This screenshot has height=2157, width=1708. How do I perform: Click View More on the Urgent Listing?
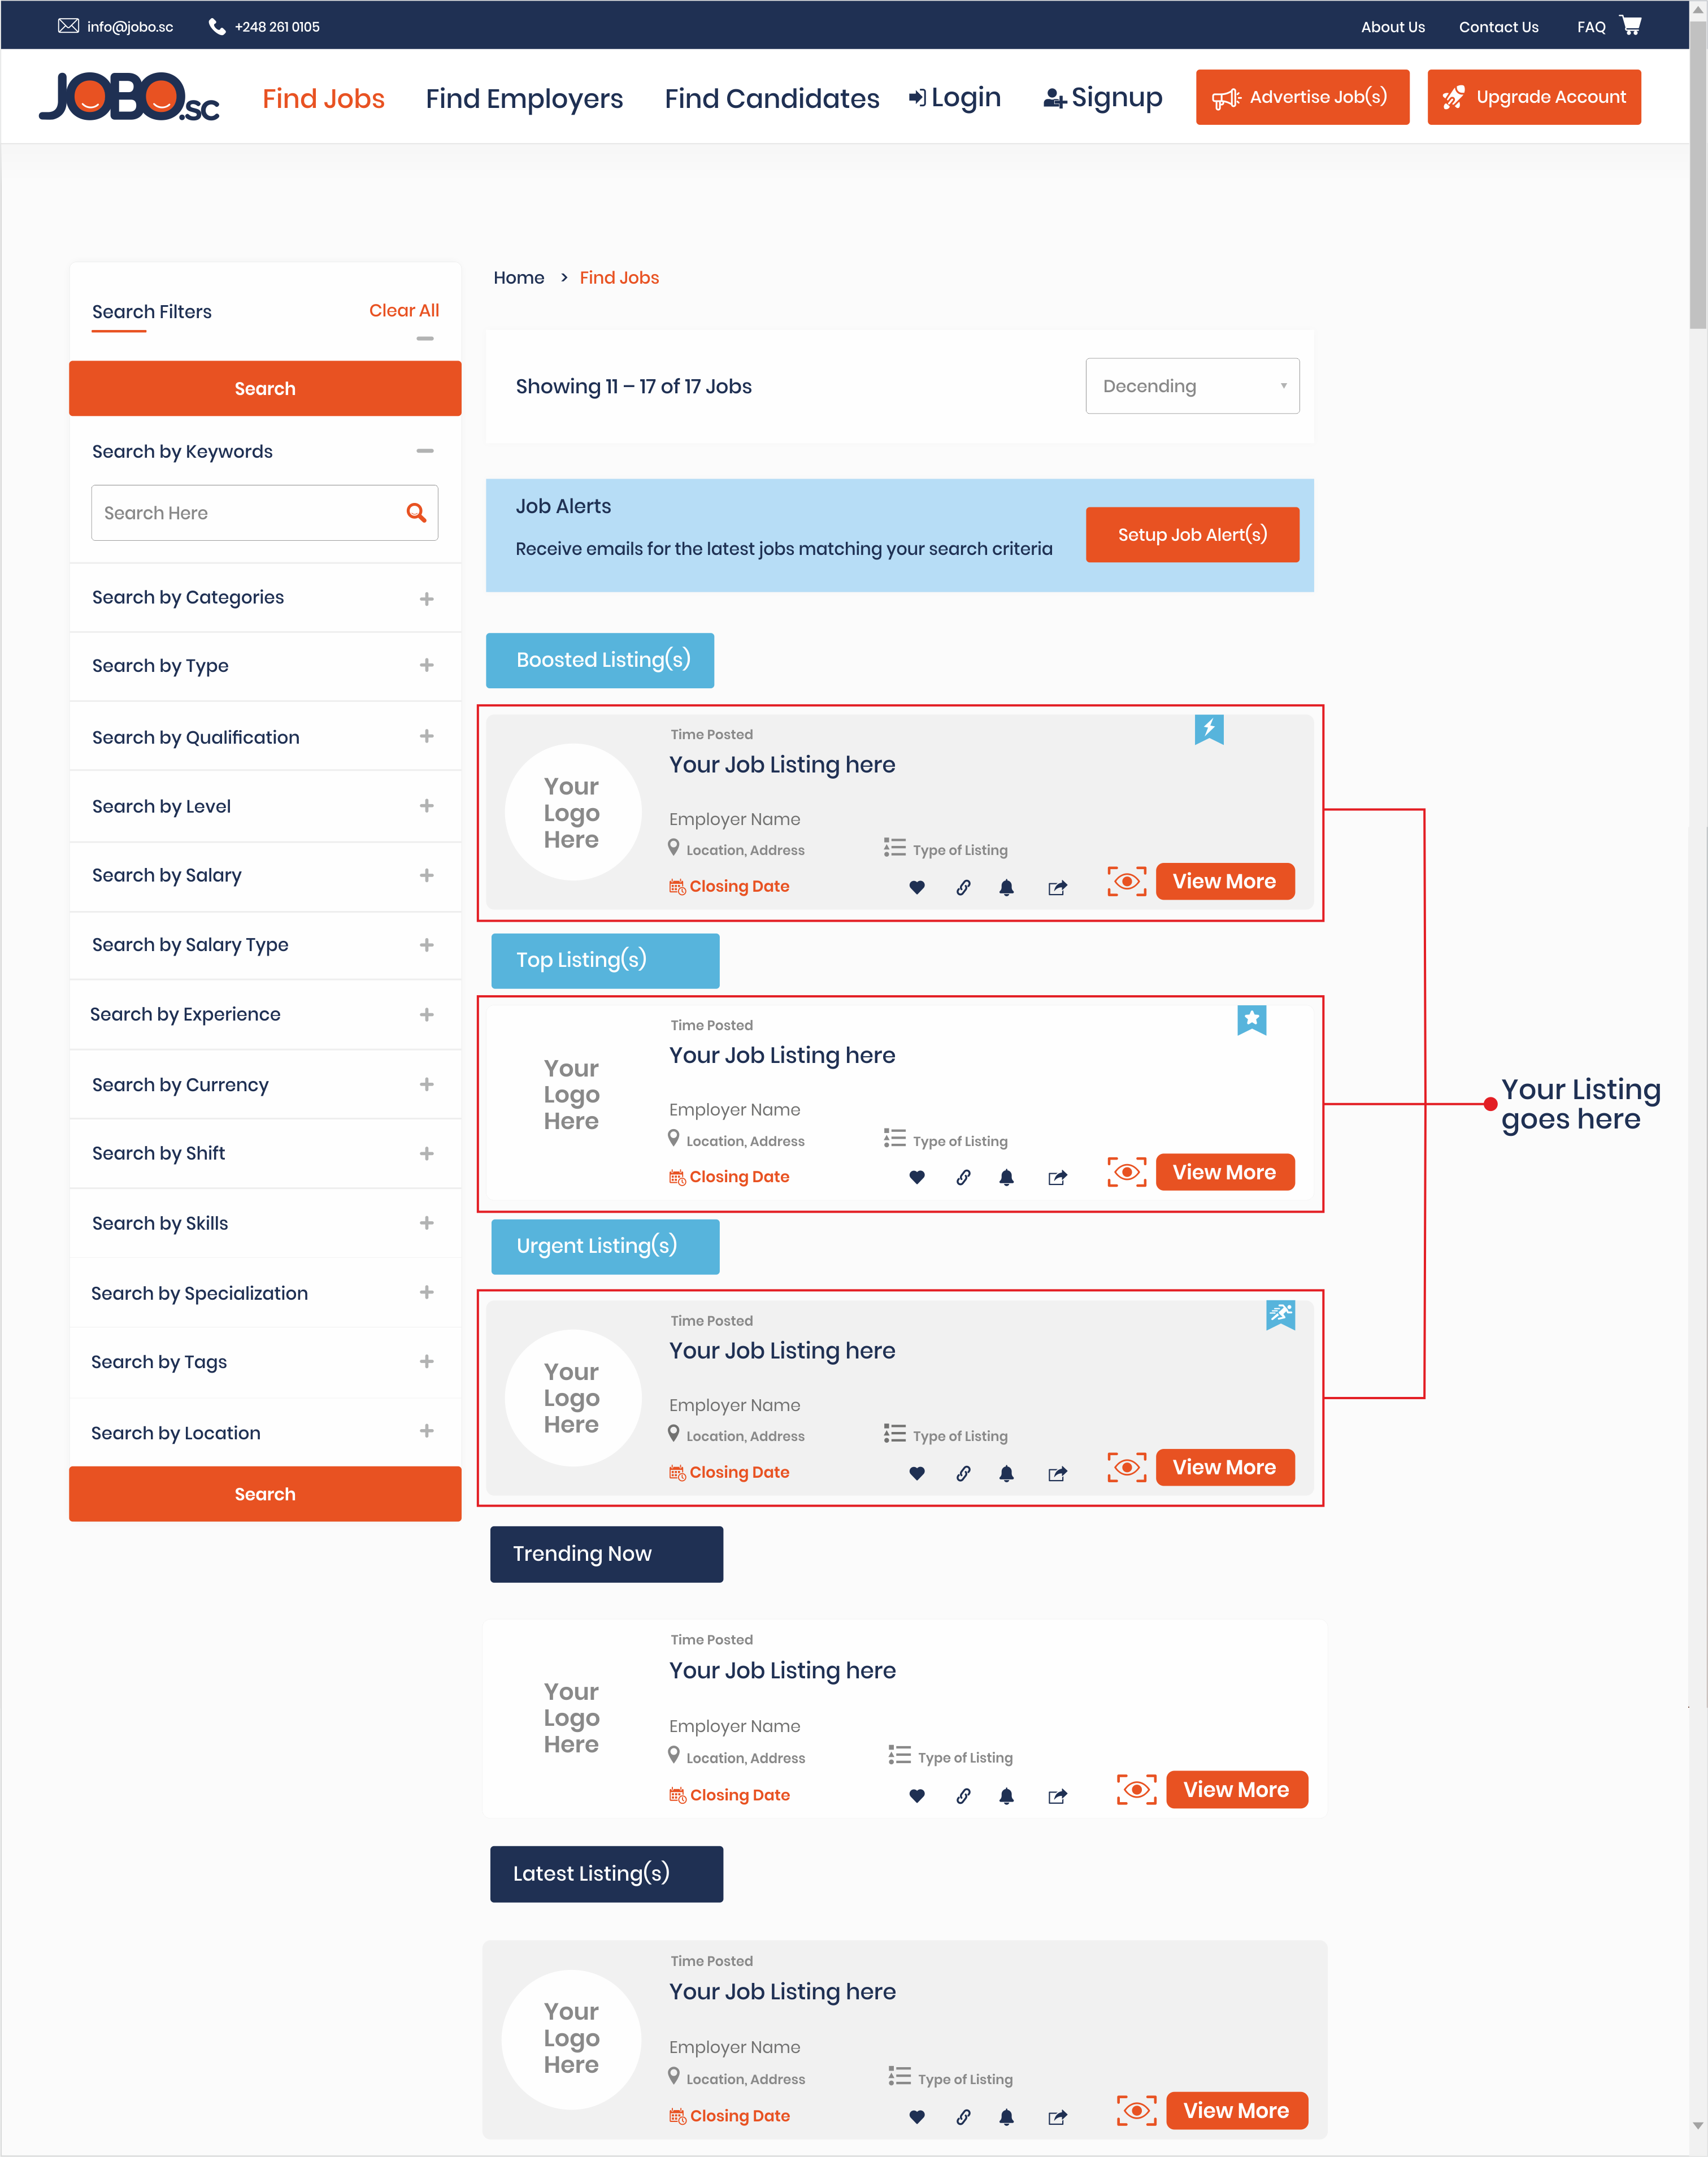(1224, 1467)
